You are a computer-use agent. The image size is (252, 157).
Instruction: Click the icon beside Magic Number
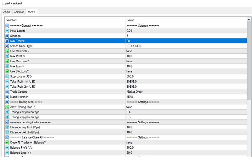click(7, 97)
